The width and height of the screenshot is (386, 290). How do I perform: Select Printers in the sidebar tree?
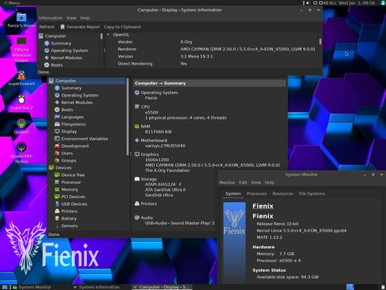[69, 211]
